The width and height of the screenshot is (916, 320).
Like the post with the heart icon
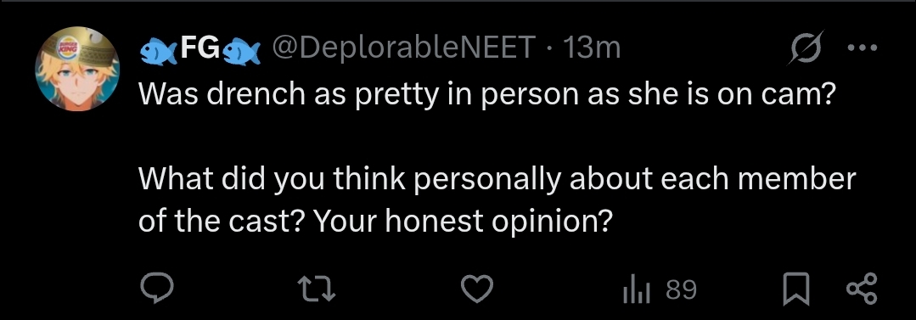[x=477, y=289]
